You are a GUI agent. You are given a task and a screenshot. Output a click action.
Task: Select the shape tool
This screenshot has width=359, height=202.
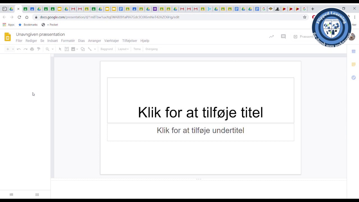coord(83,49)
